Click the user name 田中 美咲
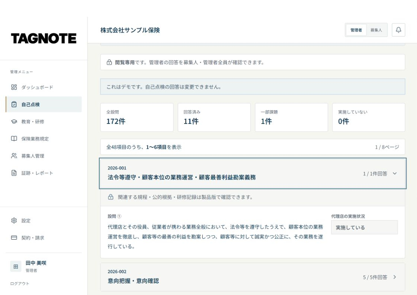The width and height of the screenshot is (417, 295). tap(36, 263)
